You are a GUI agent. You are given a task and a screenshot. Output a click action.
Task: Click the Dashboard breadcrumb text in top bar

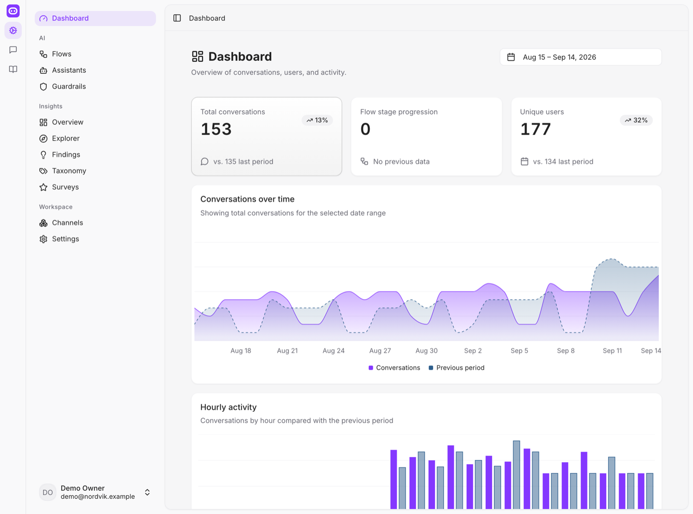207,18
